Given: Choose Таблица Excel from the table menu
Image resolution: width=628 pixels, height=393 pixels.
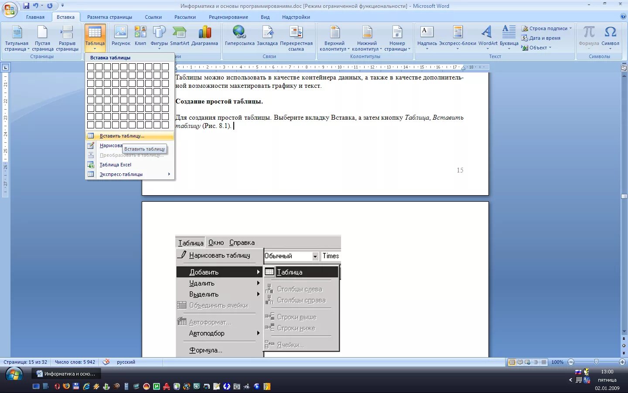Looking at the screenshot, I should [130, 165].
